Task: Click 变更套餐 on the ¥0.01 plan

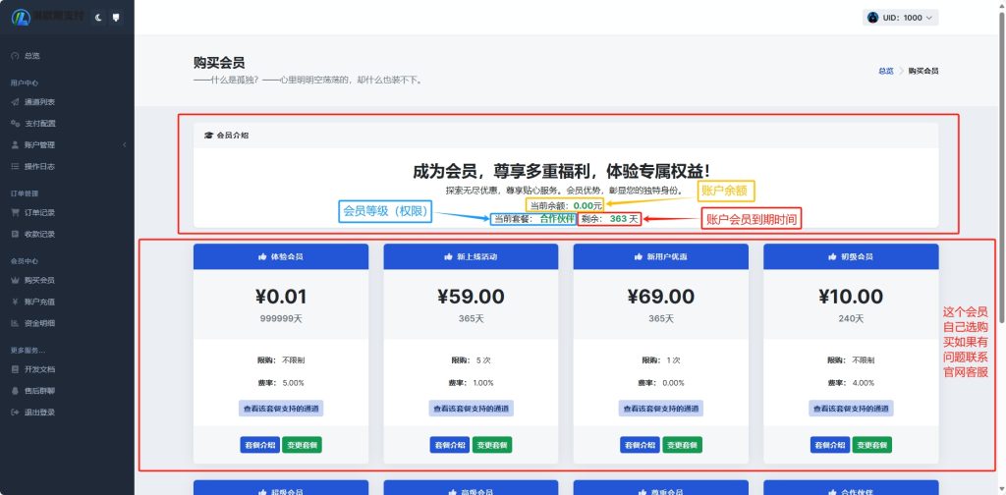Action: (302, 445)
